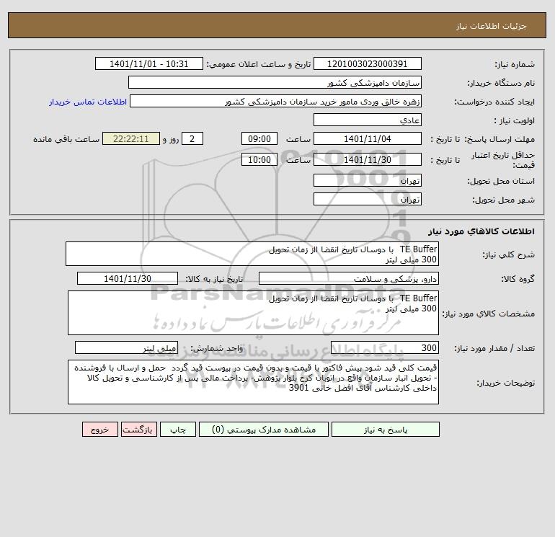Screen dimensions: 555x537
Task: Click the label 'واحد شمارش:'
Action: [x=217, y=349]
